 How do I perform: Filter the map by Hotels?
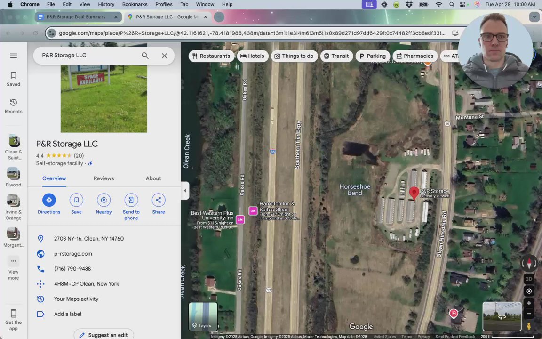pyautogui.click(x=252, y=56)
